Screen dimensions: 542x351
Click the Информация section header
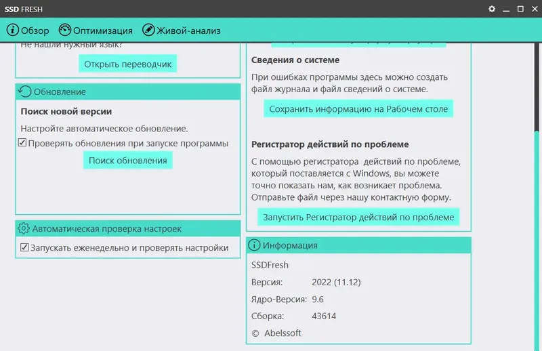click(x=358, y=245)
